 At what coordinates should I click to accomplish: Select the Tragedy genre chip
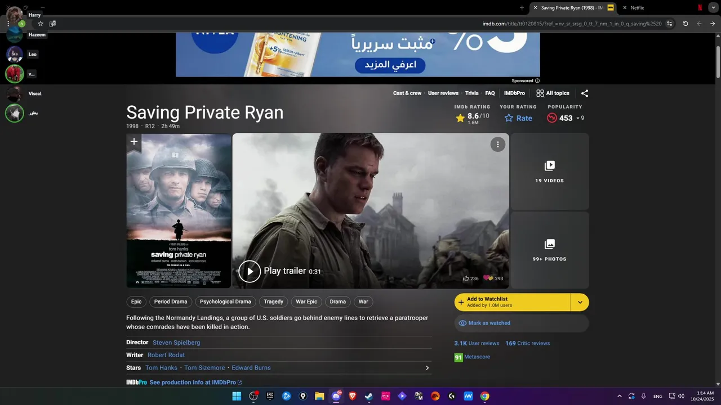274,302
